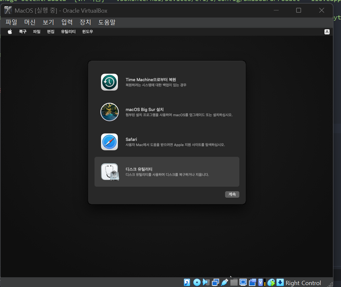Select the Disk Utility stethoscope icon
The width and height of the screenshot is (341, 287).
(110, 172)
